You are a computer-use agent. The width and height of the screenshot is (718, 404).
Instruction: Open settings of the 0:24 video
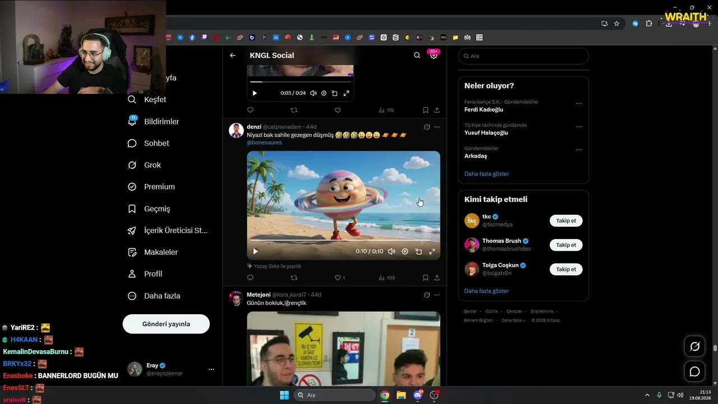coord(324,93)
